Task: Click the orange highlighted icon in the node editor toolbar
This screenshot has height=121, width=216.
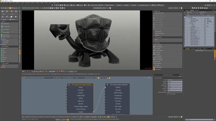Action: tap(98, 78)
